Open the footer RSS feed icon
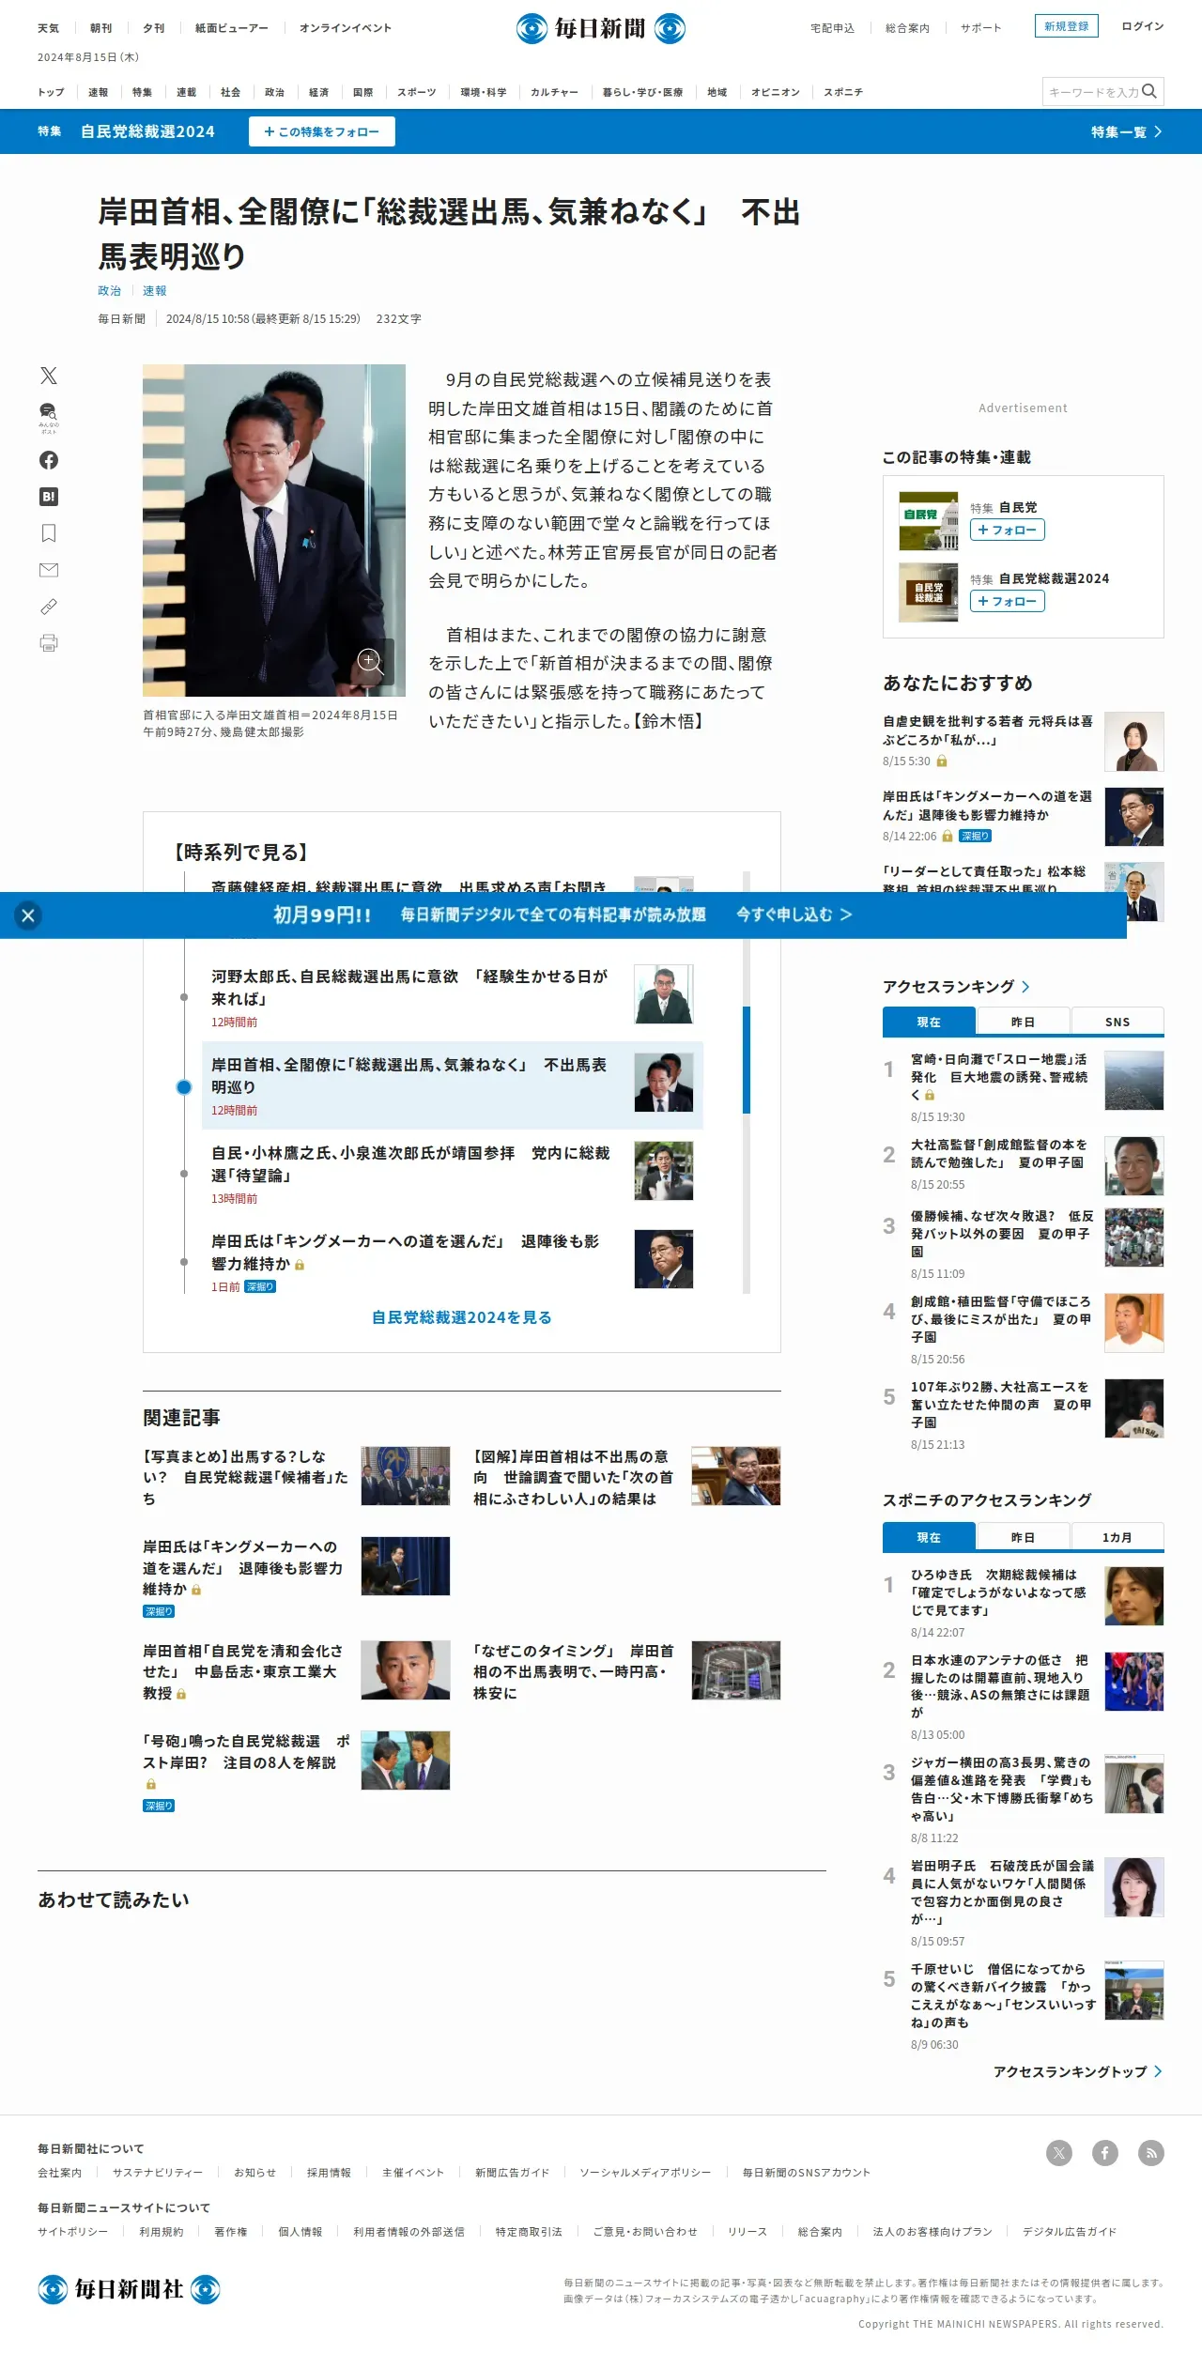Image resolution: width=1202 pixels, height=2353 pixels. pyautogui.click(x=1151, y=2153)
